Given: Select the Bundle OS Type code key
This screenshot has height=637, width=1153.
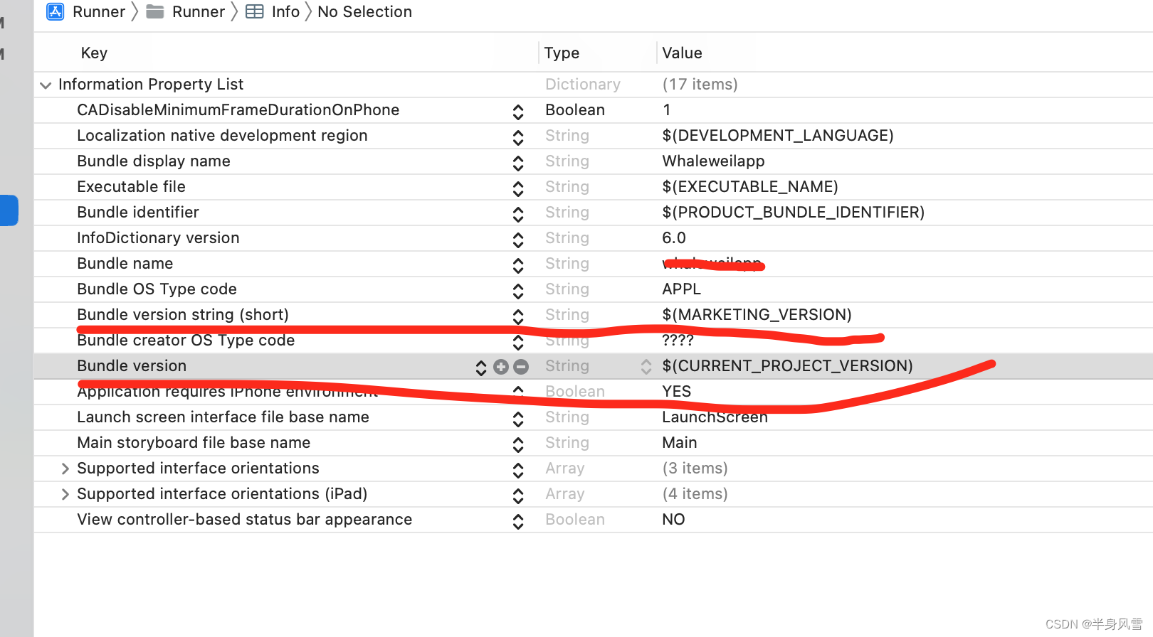Looking at the screenshot, I should [157, 289].
